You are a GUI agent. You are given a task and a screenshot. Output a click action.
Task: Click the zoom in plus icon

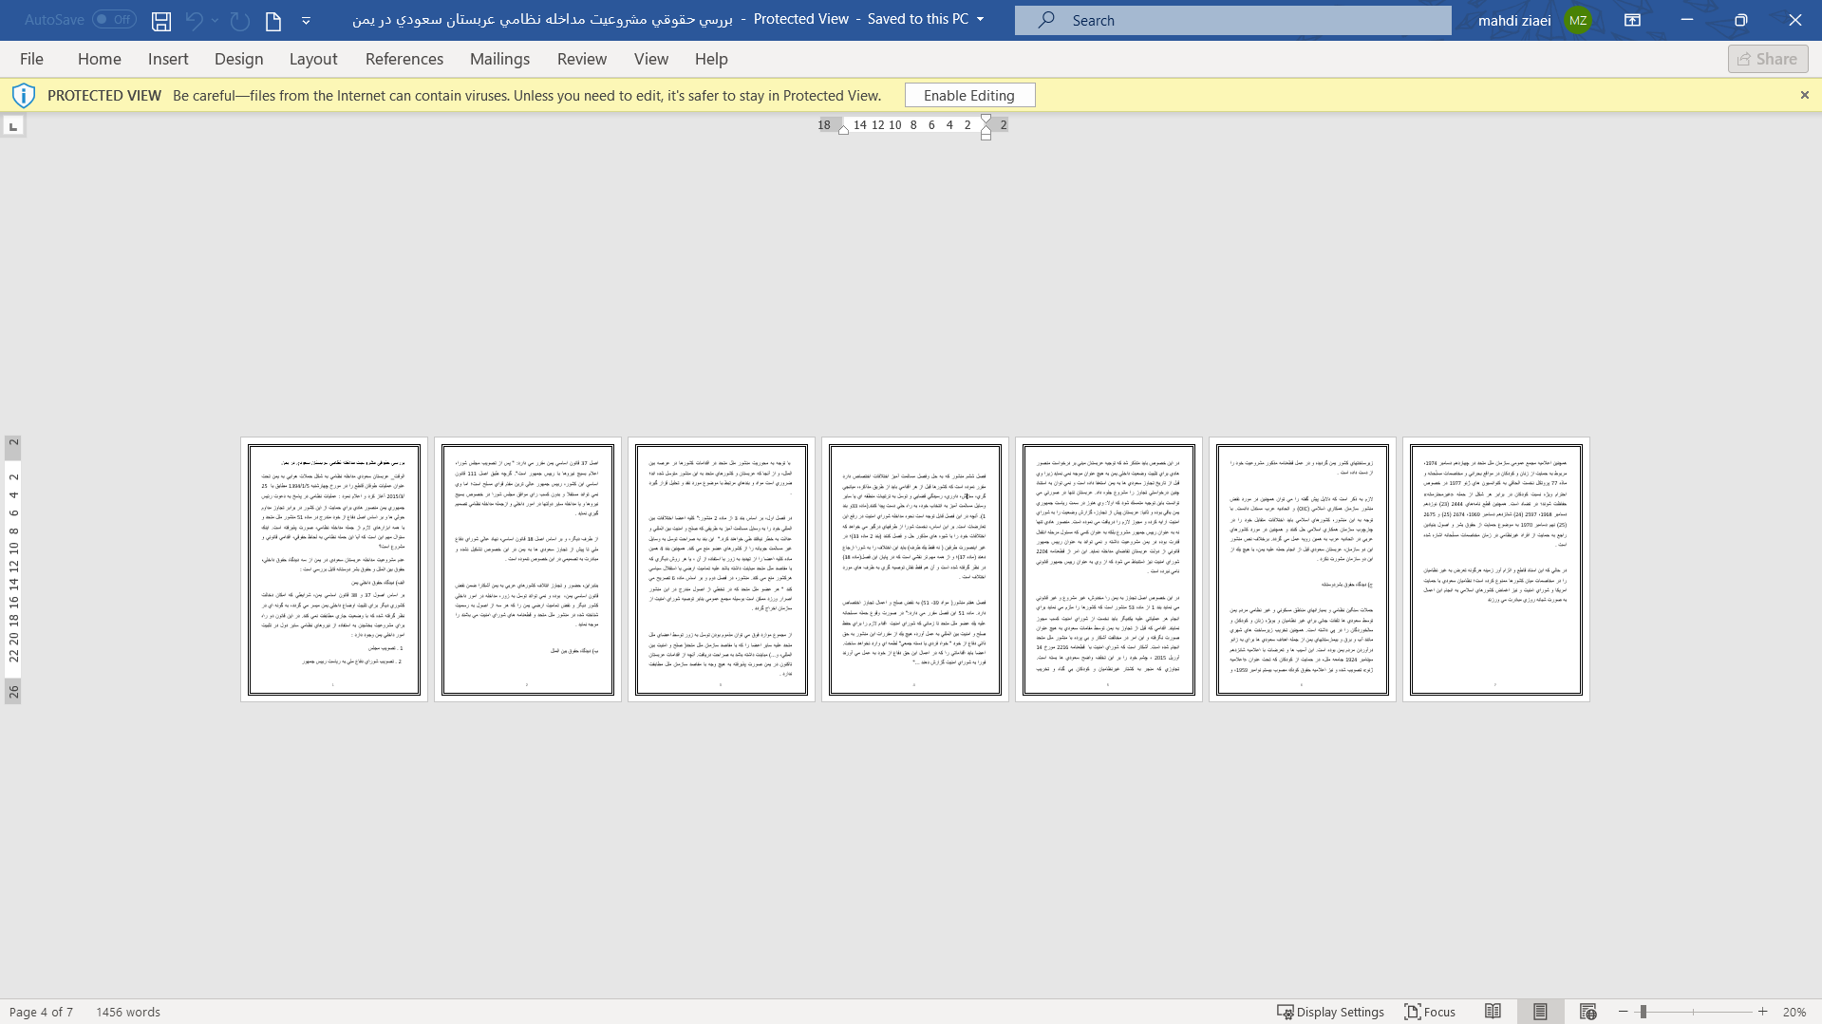coord(1762,1012)
